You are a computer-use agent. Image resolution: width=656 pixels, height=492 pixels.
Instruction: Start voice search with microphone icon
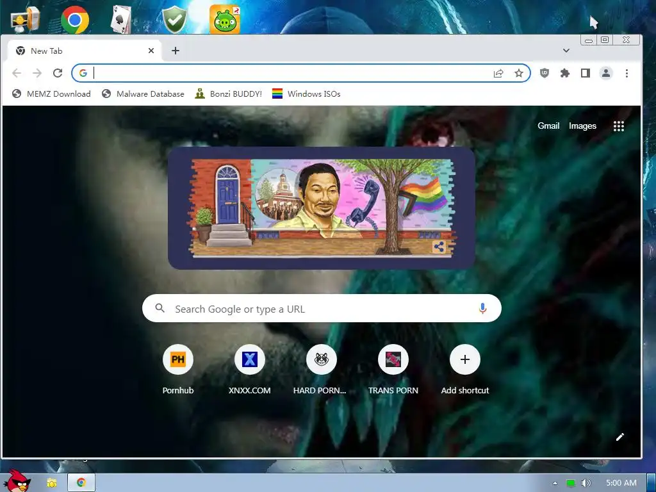click(482, 309)
